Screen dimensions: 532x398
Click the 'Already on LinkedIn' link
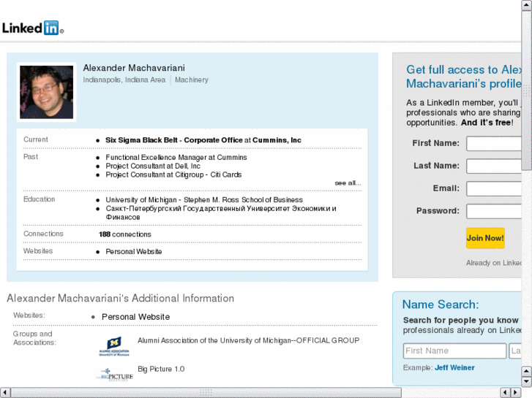[x=494, y=263]
